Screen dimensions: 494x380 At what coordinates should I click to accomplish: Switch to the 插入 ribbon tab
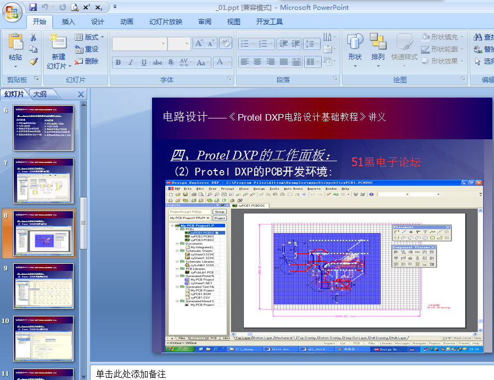[x=69, y=21]
